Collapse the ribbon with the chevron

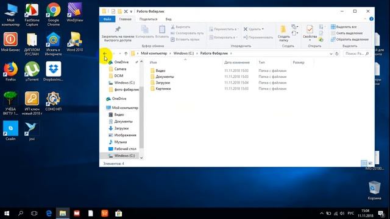click(x=365, y=19)
